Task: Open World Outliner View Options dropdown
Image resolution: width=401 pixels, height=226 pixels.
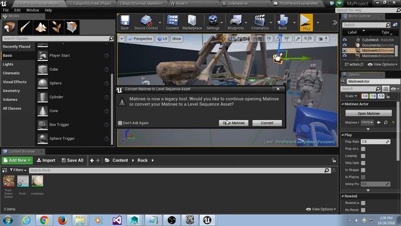Action: 383,65
